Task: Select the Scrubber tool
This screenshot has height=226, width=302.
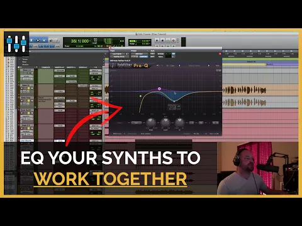Action: [51, 40]
